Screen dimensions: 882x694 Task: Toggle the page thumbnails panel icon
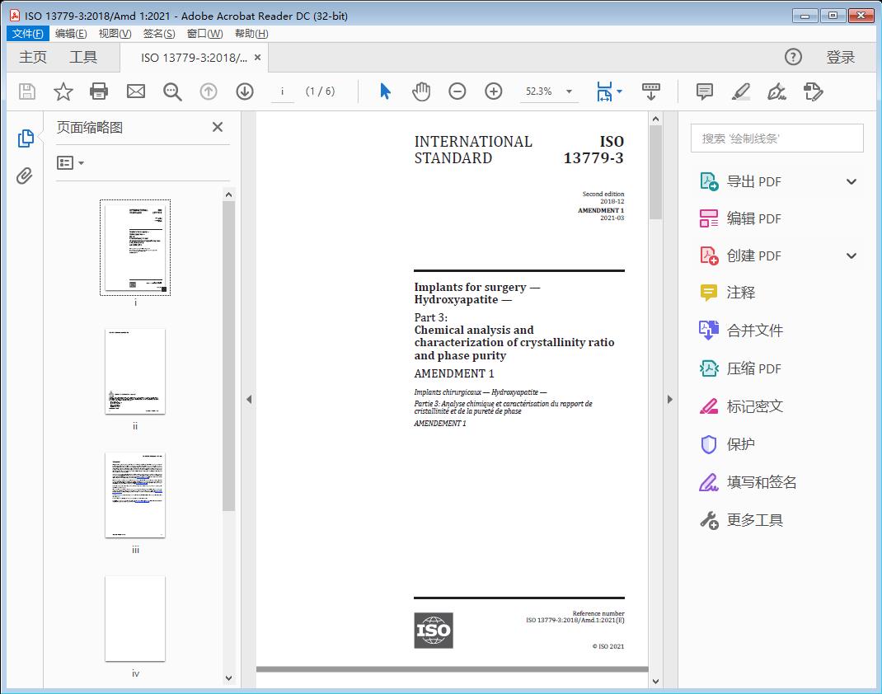click(x=26, y=138)
